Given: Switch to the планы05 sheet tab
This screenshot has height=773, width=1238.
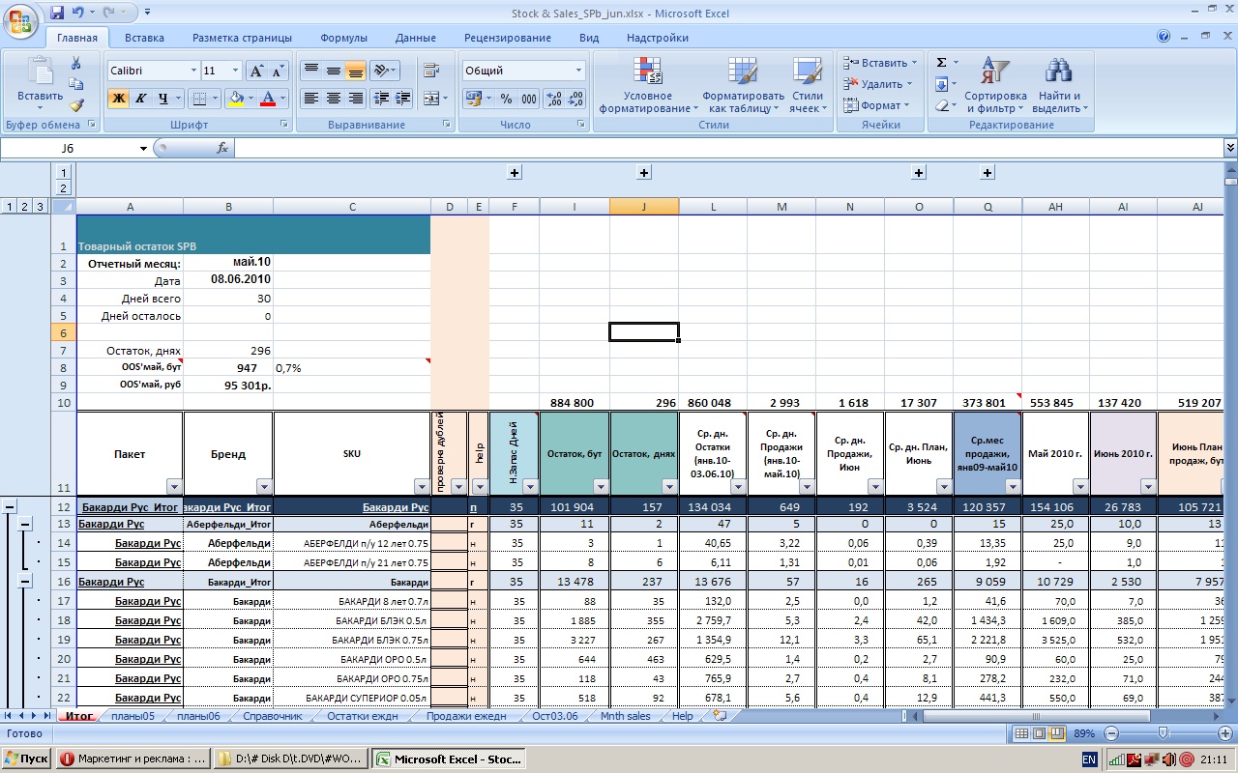Looking at the screenshot, I should pyautogui.click(x=133, y=716).
